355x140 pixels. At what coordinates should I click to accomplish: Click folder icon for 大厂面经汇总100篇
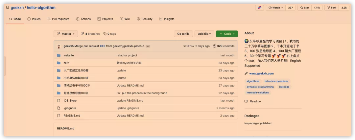(x=59, y=70)
